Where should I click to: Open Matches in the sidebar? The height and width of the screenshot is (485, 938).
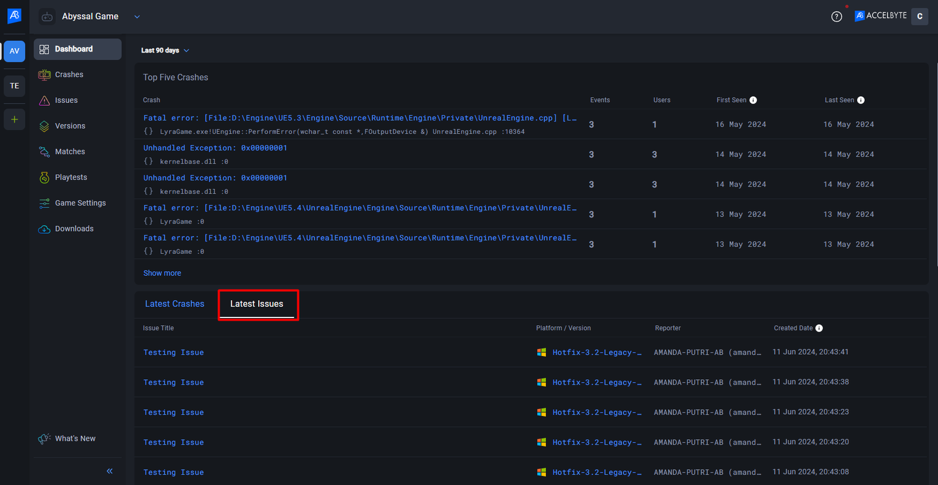77,152
